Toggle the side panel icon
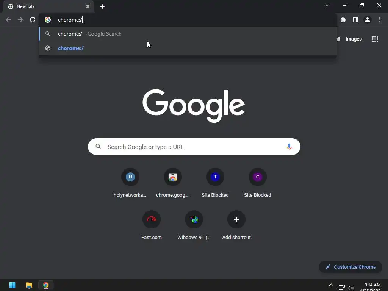This screenshot has width=388, height=291. (x=355, y=20)
